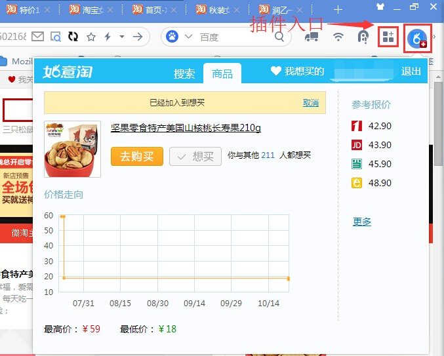
Task: Click the headphone-style toolbar icon
Action: [x=363, y=37]
